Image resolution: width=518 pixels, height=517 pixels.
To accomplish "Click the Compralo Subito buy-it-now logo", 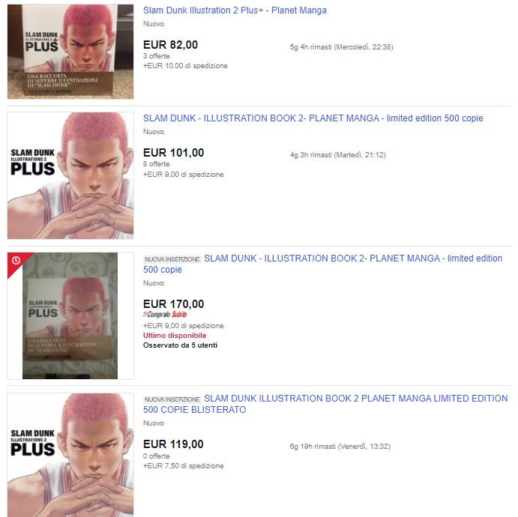I will point(165,314).
